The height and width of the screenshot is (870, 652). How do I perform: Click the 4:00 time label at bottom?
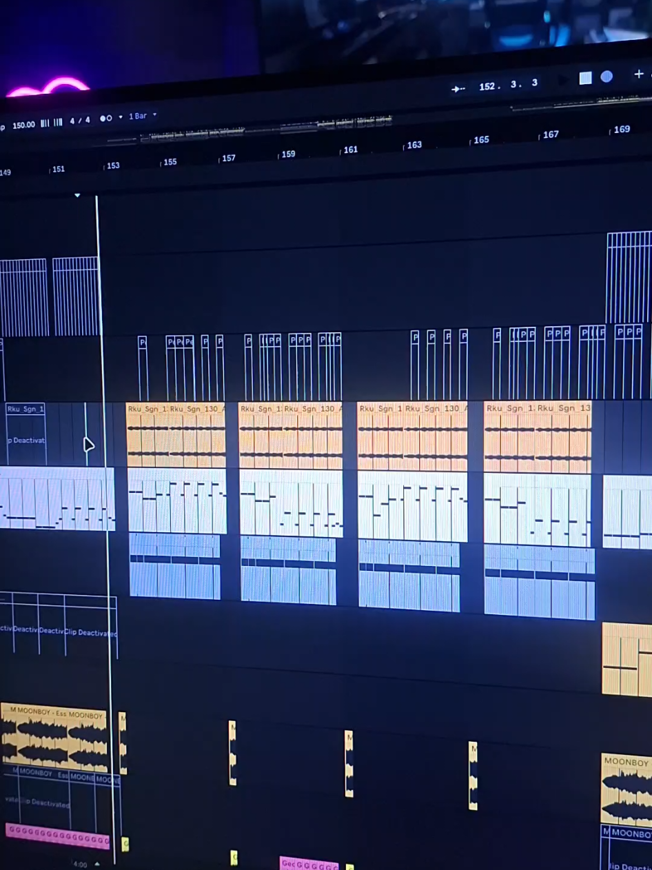pos(80,864)
